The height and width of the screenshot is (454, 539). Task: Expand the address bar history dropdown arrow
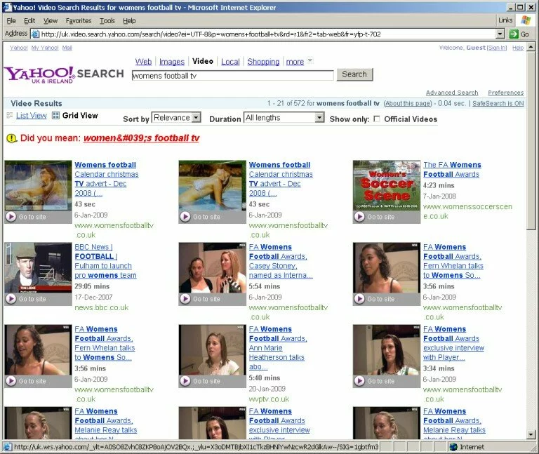click(x=500, y=34)
